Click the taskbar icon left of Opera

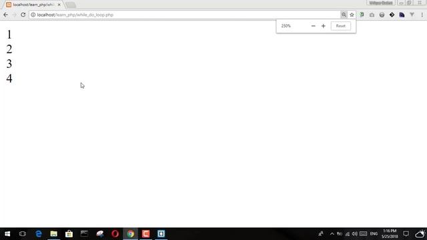coord(99,234)
